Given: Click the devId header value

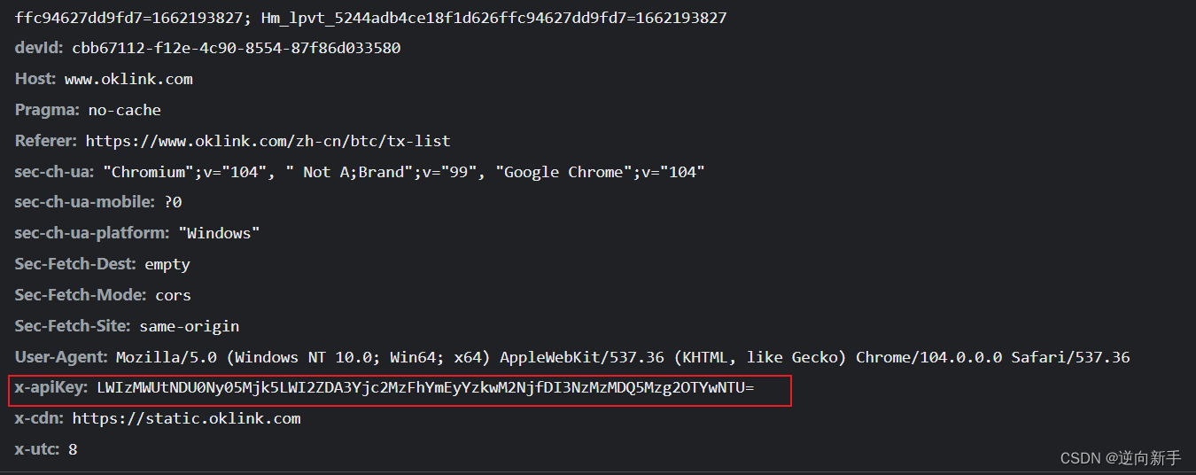Looking at the screenshot, I should point(236,48).
